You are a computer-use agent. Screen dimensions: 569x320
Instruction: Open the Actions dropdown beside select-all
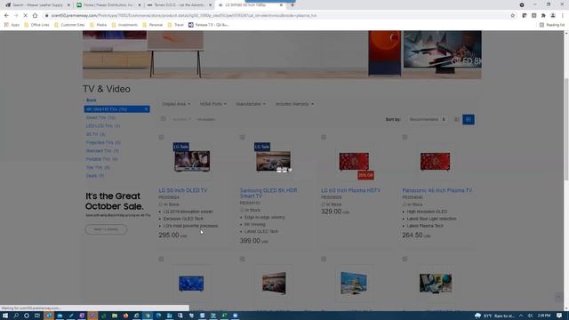click(181, 119)
